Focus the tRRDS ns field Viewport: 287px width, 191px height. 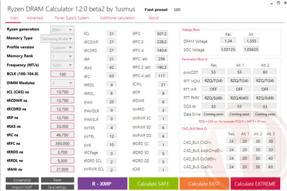62,152
